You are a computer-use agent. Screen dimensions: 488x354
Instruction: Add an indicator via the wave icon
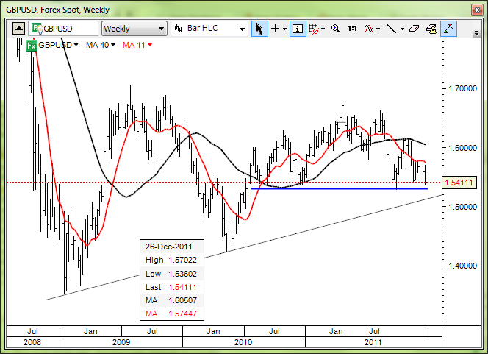coord(368,29)
